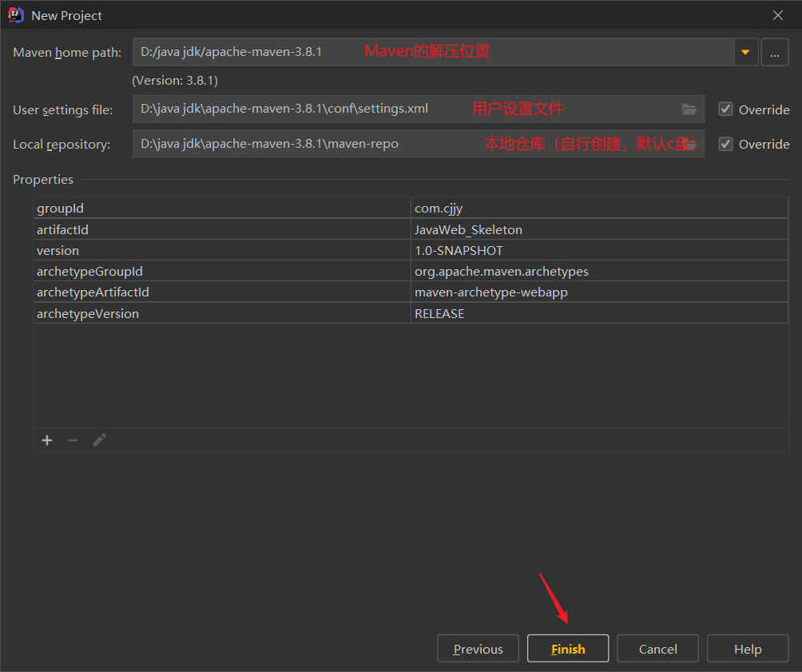
Task: Click the RELEASE value cell
Action: tap(599, 313)
